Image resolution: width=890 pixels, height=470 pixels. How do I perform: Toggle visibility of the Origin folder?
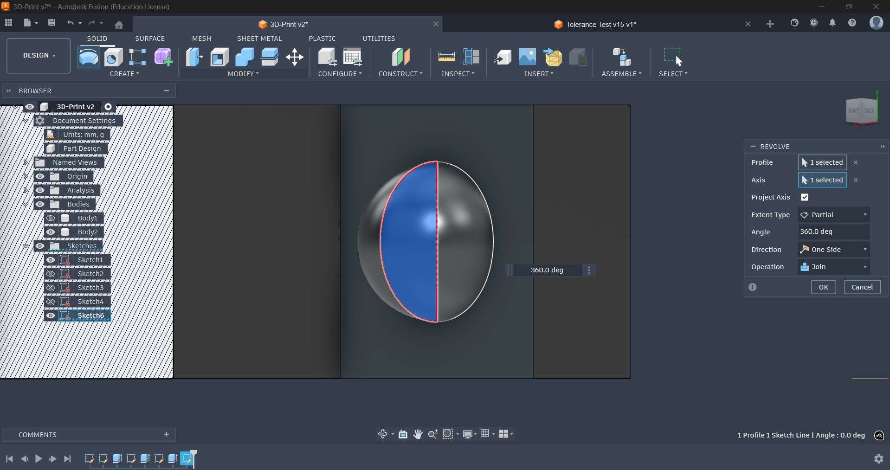pos(40,176)
